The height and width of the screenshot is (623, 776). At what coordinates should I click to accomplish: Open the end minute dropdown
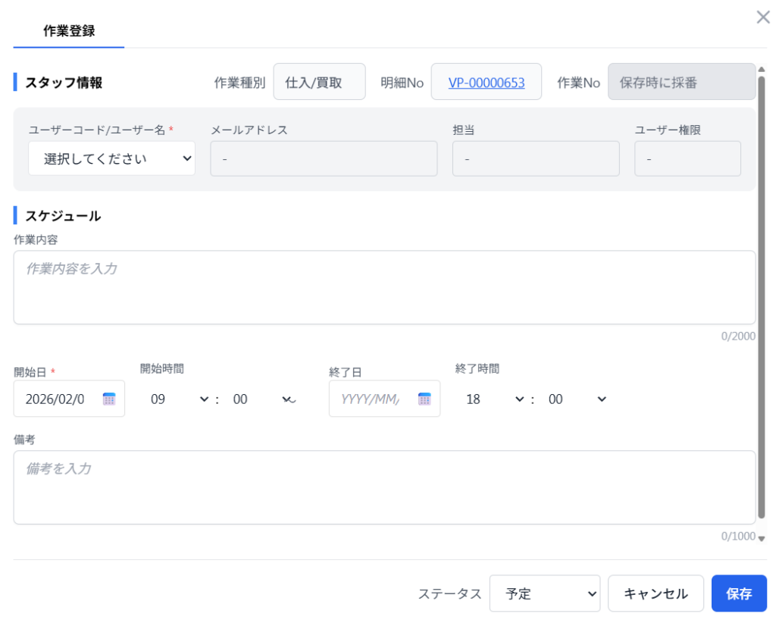(578, 399)
